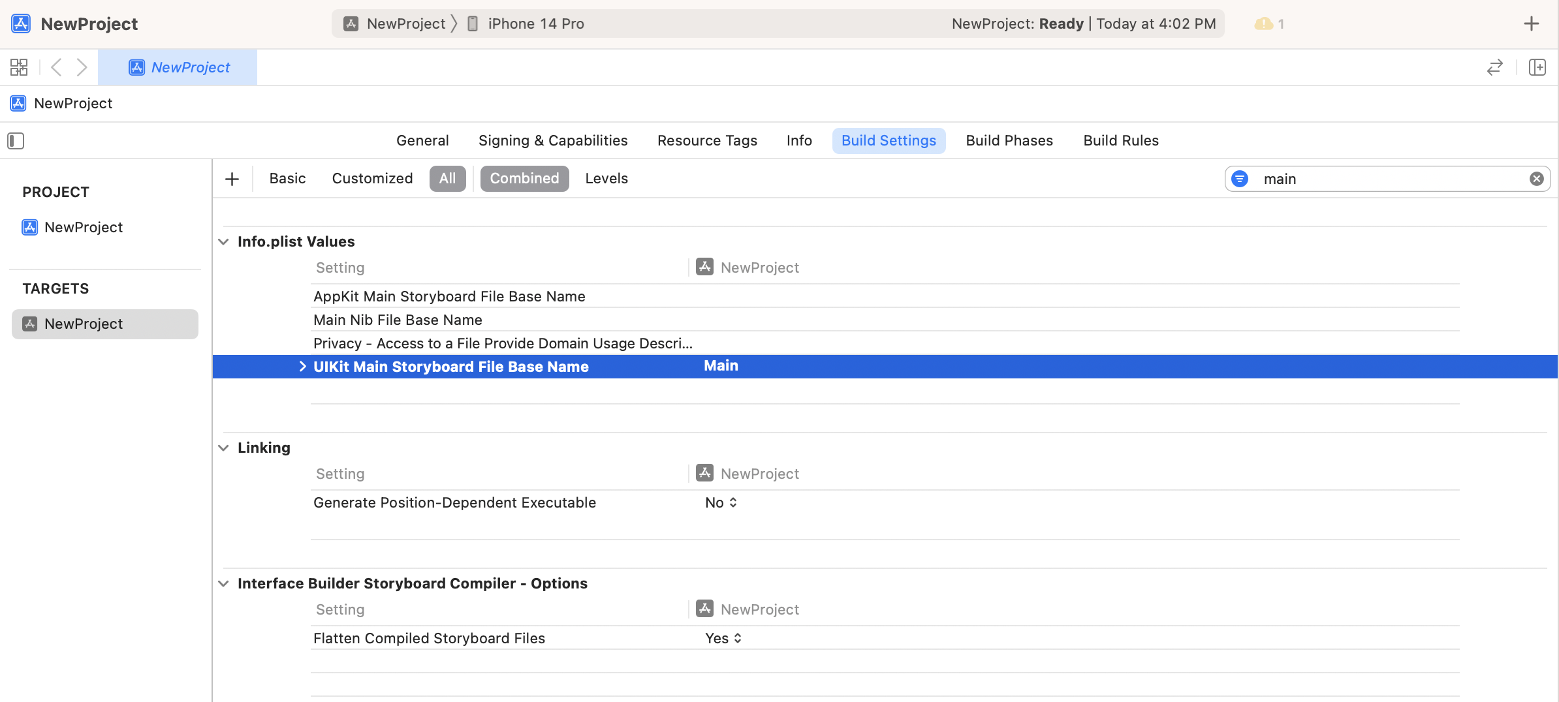Open the NewProject document tab
Image resolution: width=1559 pixels, height=702 pixels.
(178, 67)
